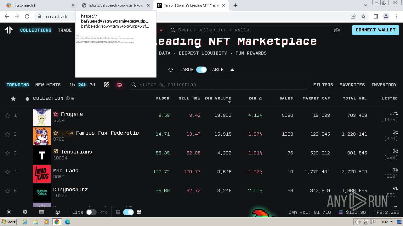Open settings gear in bottom bar

[25, 212]
